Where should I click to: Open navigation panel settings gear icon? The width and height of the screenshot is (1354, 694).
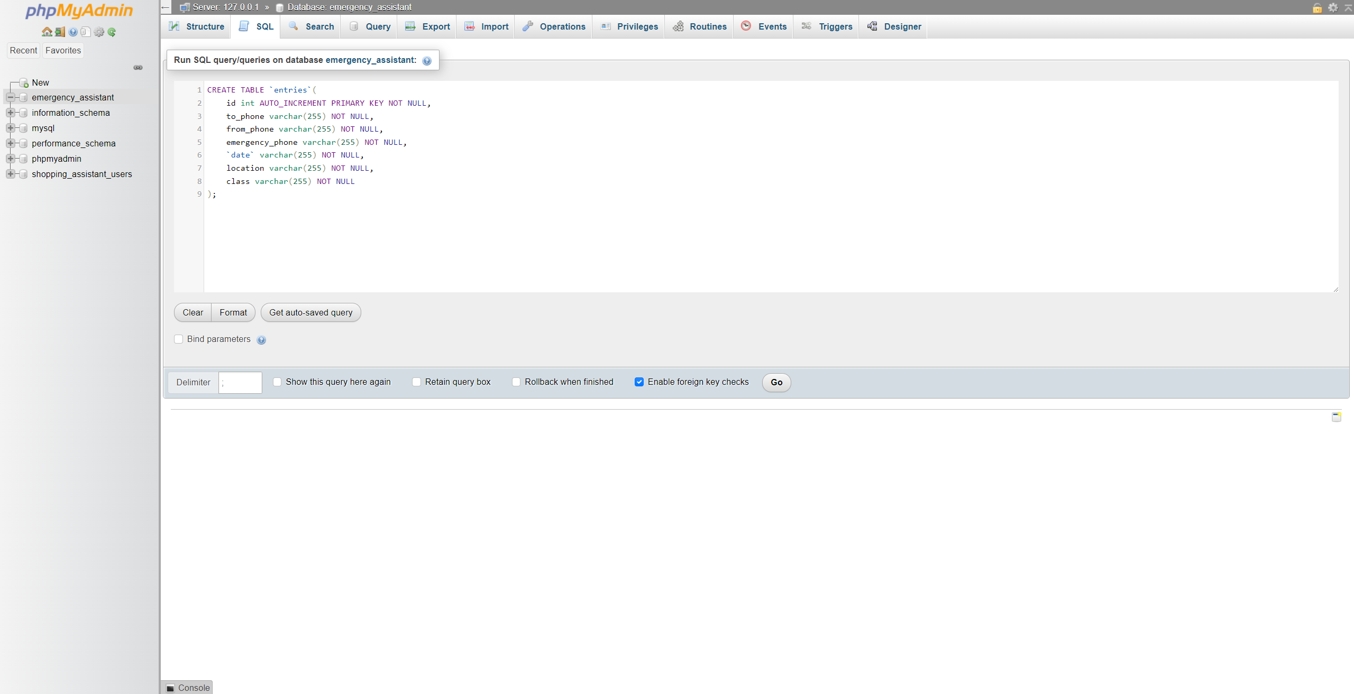[x=99, y=32]
